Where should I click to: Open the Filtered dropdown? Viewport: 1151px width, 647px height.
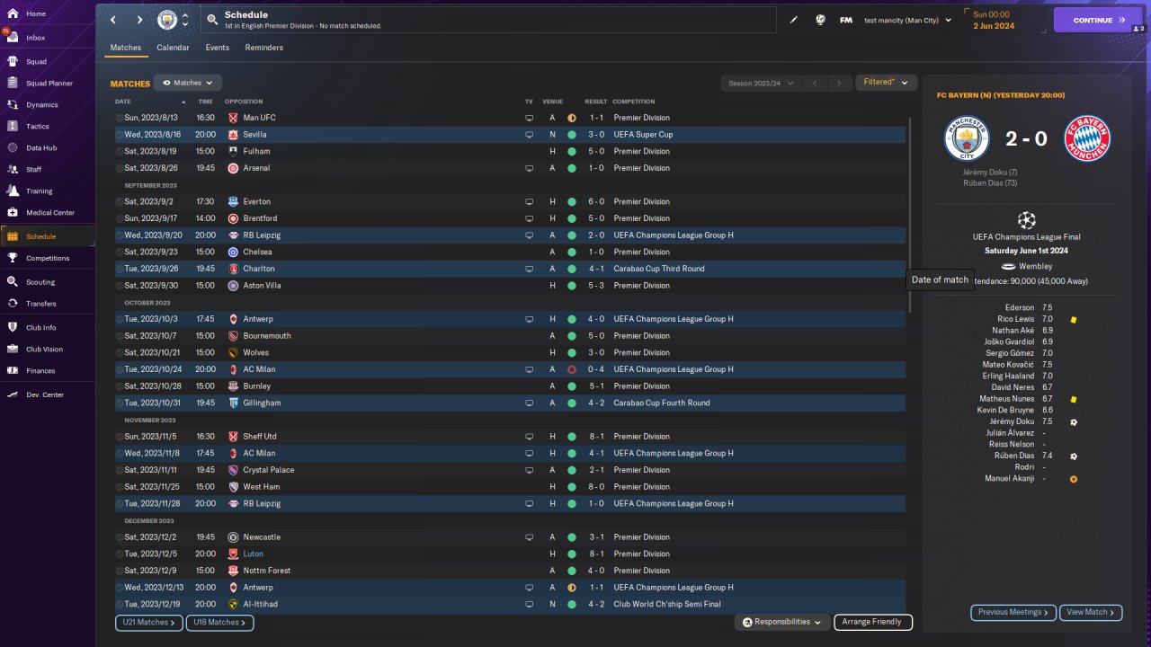point(886,83)
